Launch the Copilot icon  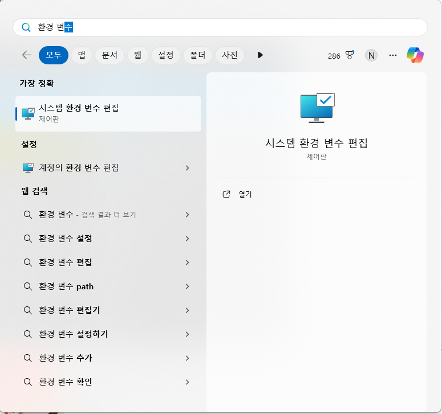(415, 55)
